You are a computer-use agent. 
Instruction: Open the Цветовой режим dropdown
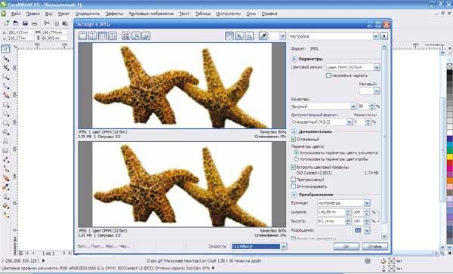pyautogui.click(x=377, y=67)
